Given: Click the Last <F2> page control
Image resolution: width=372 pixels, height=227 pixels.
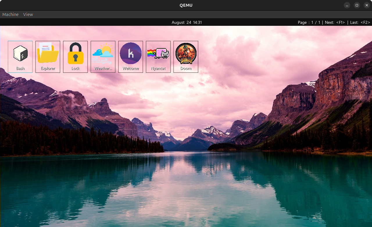Looking at the screenshot, I should [360, 22].
